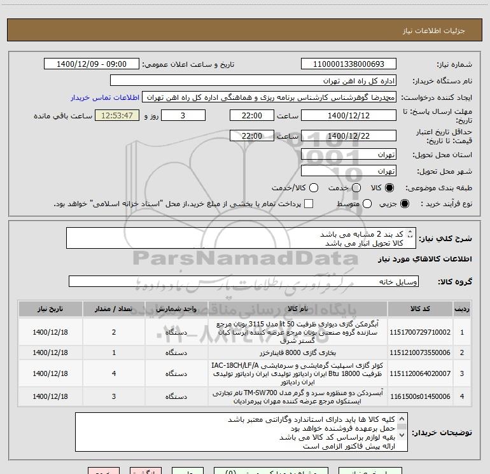The image size is (490, 474).
Task: Click the remaining time field 12:53:47
Action: pos(117,115)
